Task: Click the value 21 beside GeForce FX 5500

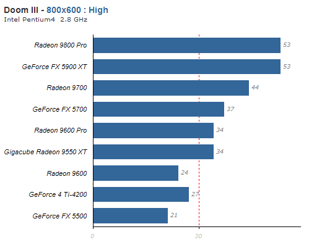Action: [x=174, y=215]
